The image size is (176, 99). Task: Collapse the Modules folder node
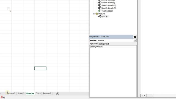point(94,14)
